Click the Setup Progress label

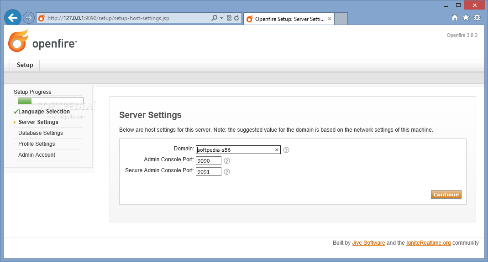[x=32, y=92]
